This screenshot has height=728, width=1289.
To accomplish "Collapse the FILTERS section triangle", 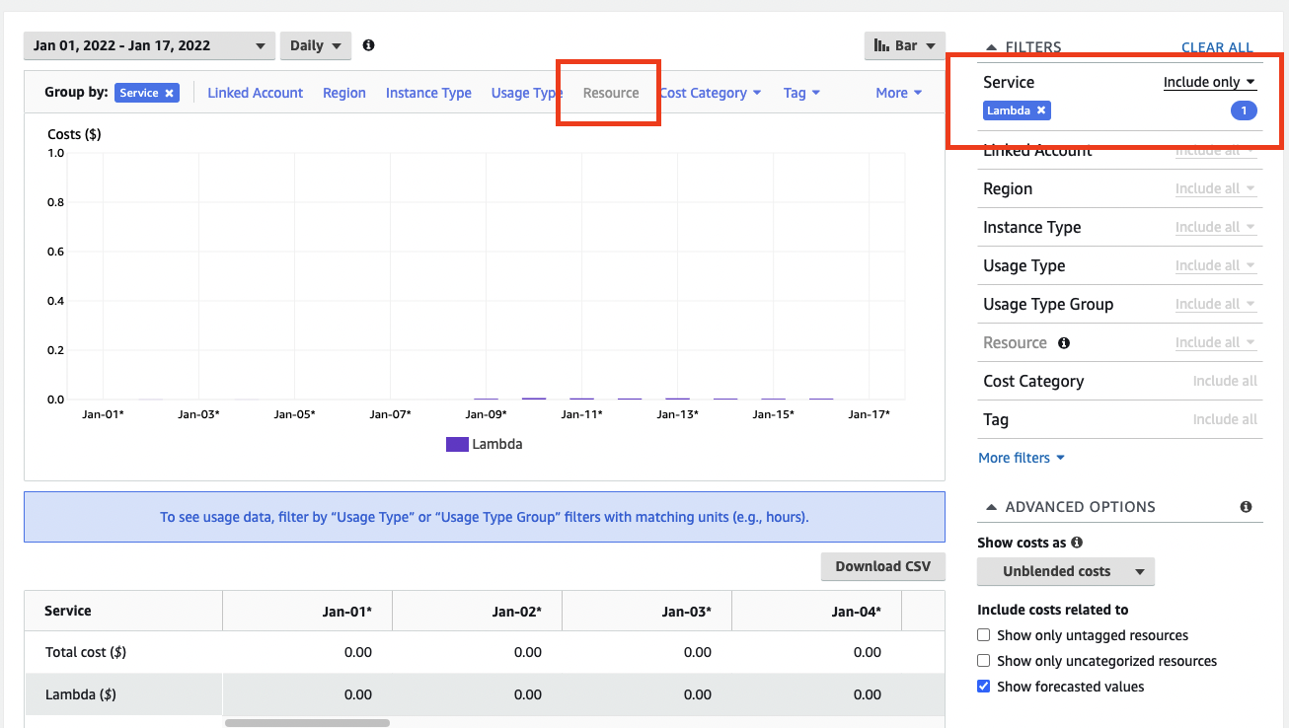I will [992, 47].
